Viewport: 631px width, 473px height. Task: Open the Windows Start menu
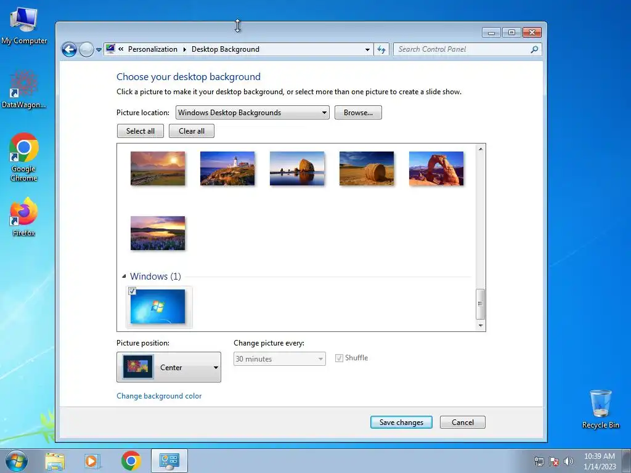[x=17, y=461]
